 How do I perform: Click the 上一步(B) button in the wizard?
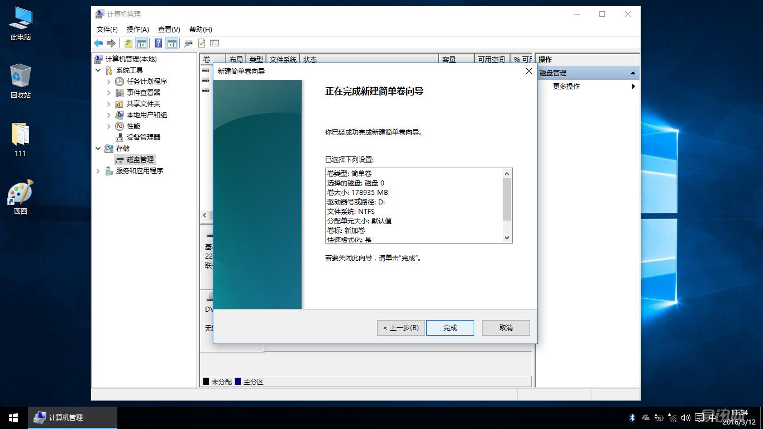pyautogui.click(x=400, y=328)
